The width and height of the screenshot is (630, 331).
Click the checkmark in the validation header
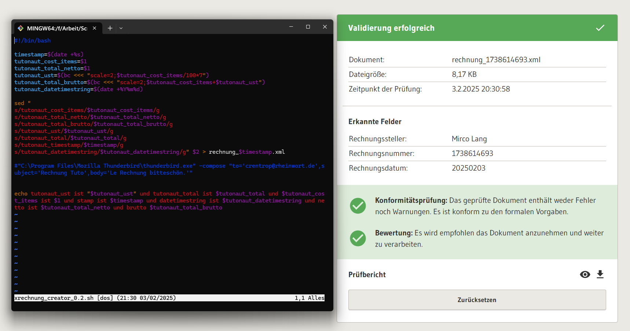pos(600,28)
